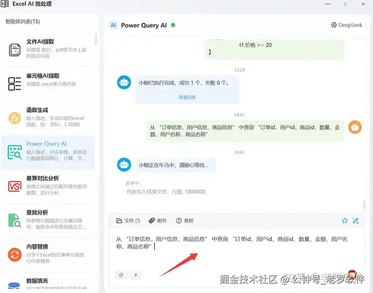Close the Excel AI window
The height and width of the screenshot is (293, 373).
coord(363,4)
